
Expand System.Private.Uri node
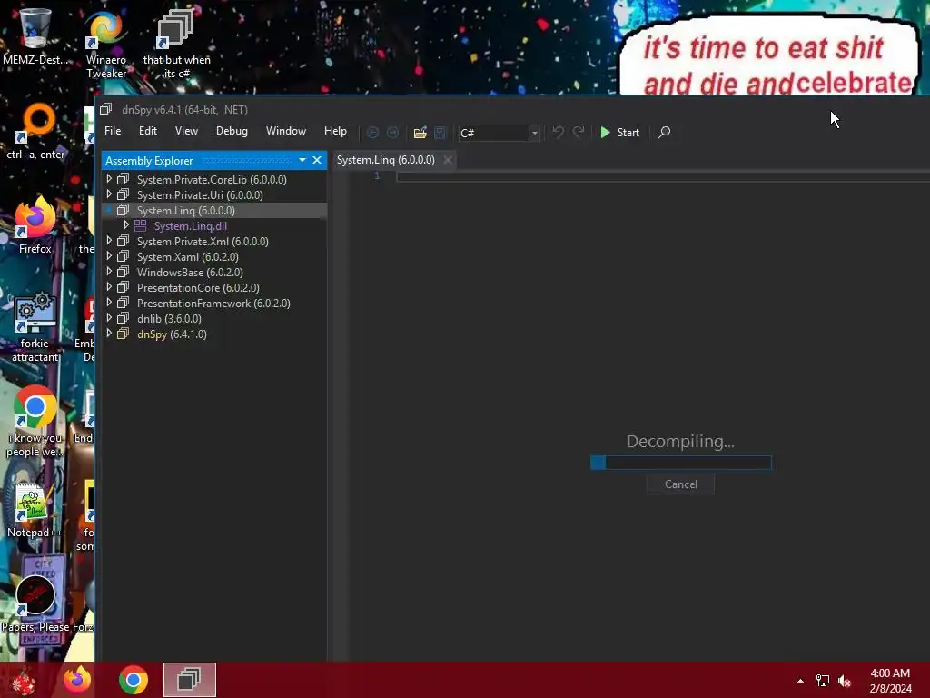[x=109, y=194]
